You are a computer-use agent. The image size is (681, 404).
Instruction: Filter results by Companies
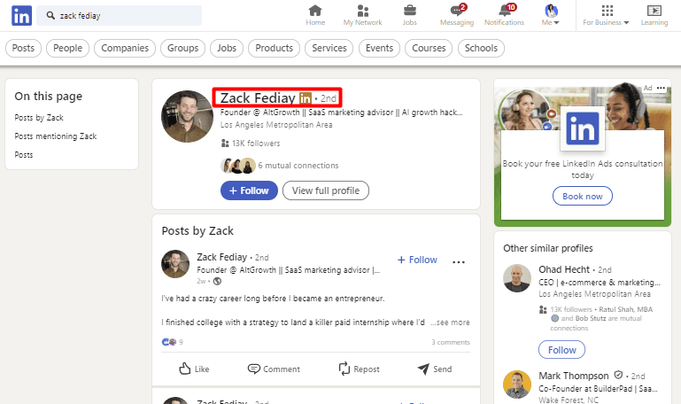coord(125,48)
